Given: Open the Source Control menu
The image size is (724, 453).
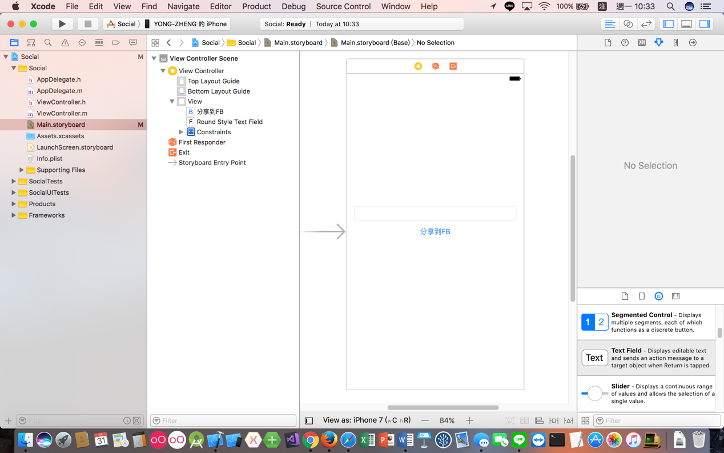Looking at the screenshot, I should (343, 6).
